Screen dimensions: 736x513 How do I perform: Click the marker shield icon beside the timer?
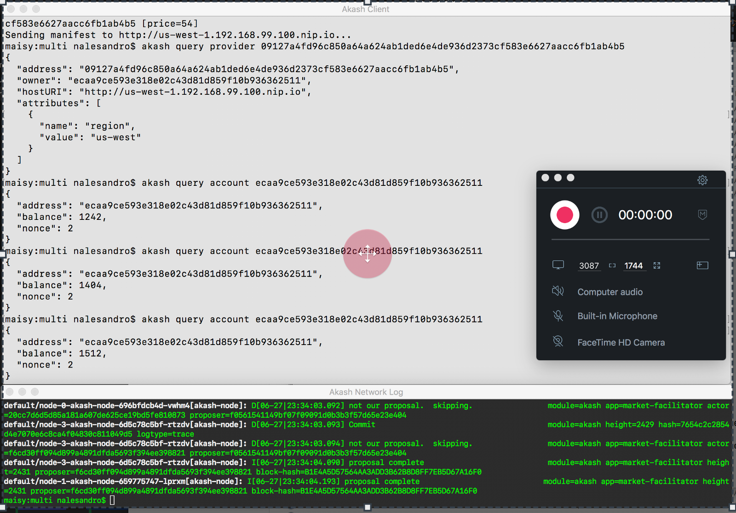coord(702,214)
